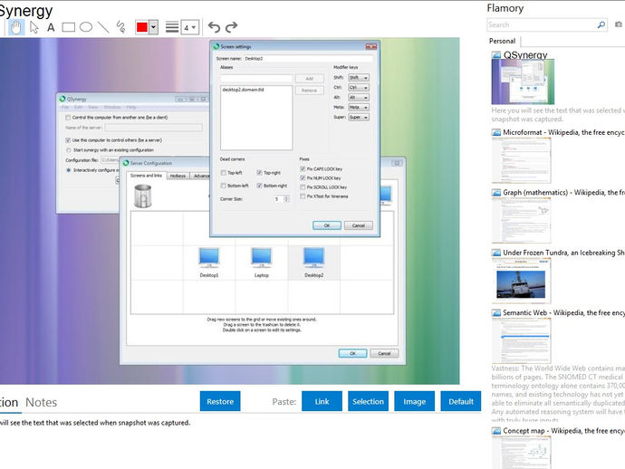The image size is (625, 469).
Task: Select the Desktop1 monitor icon
Action: tap(209, 257)
